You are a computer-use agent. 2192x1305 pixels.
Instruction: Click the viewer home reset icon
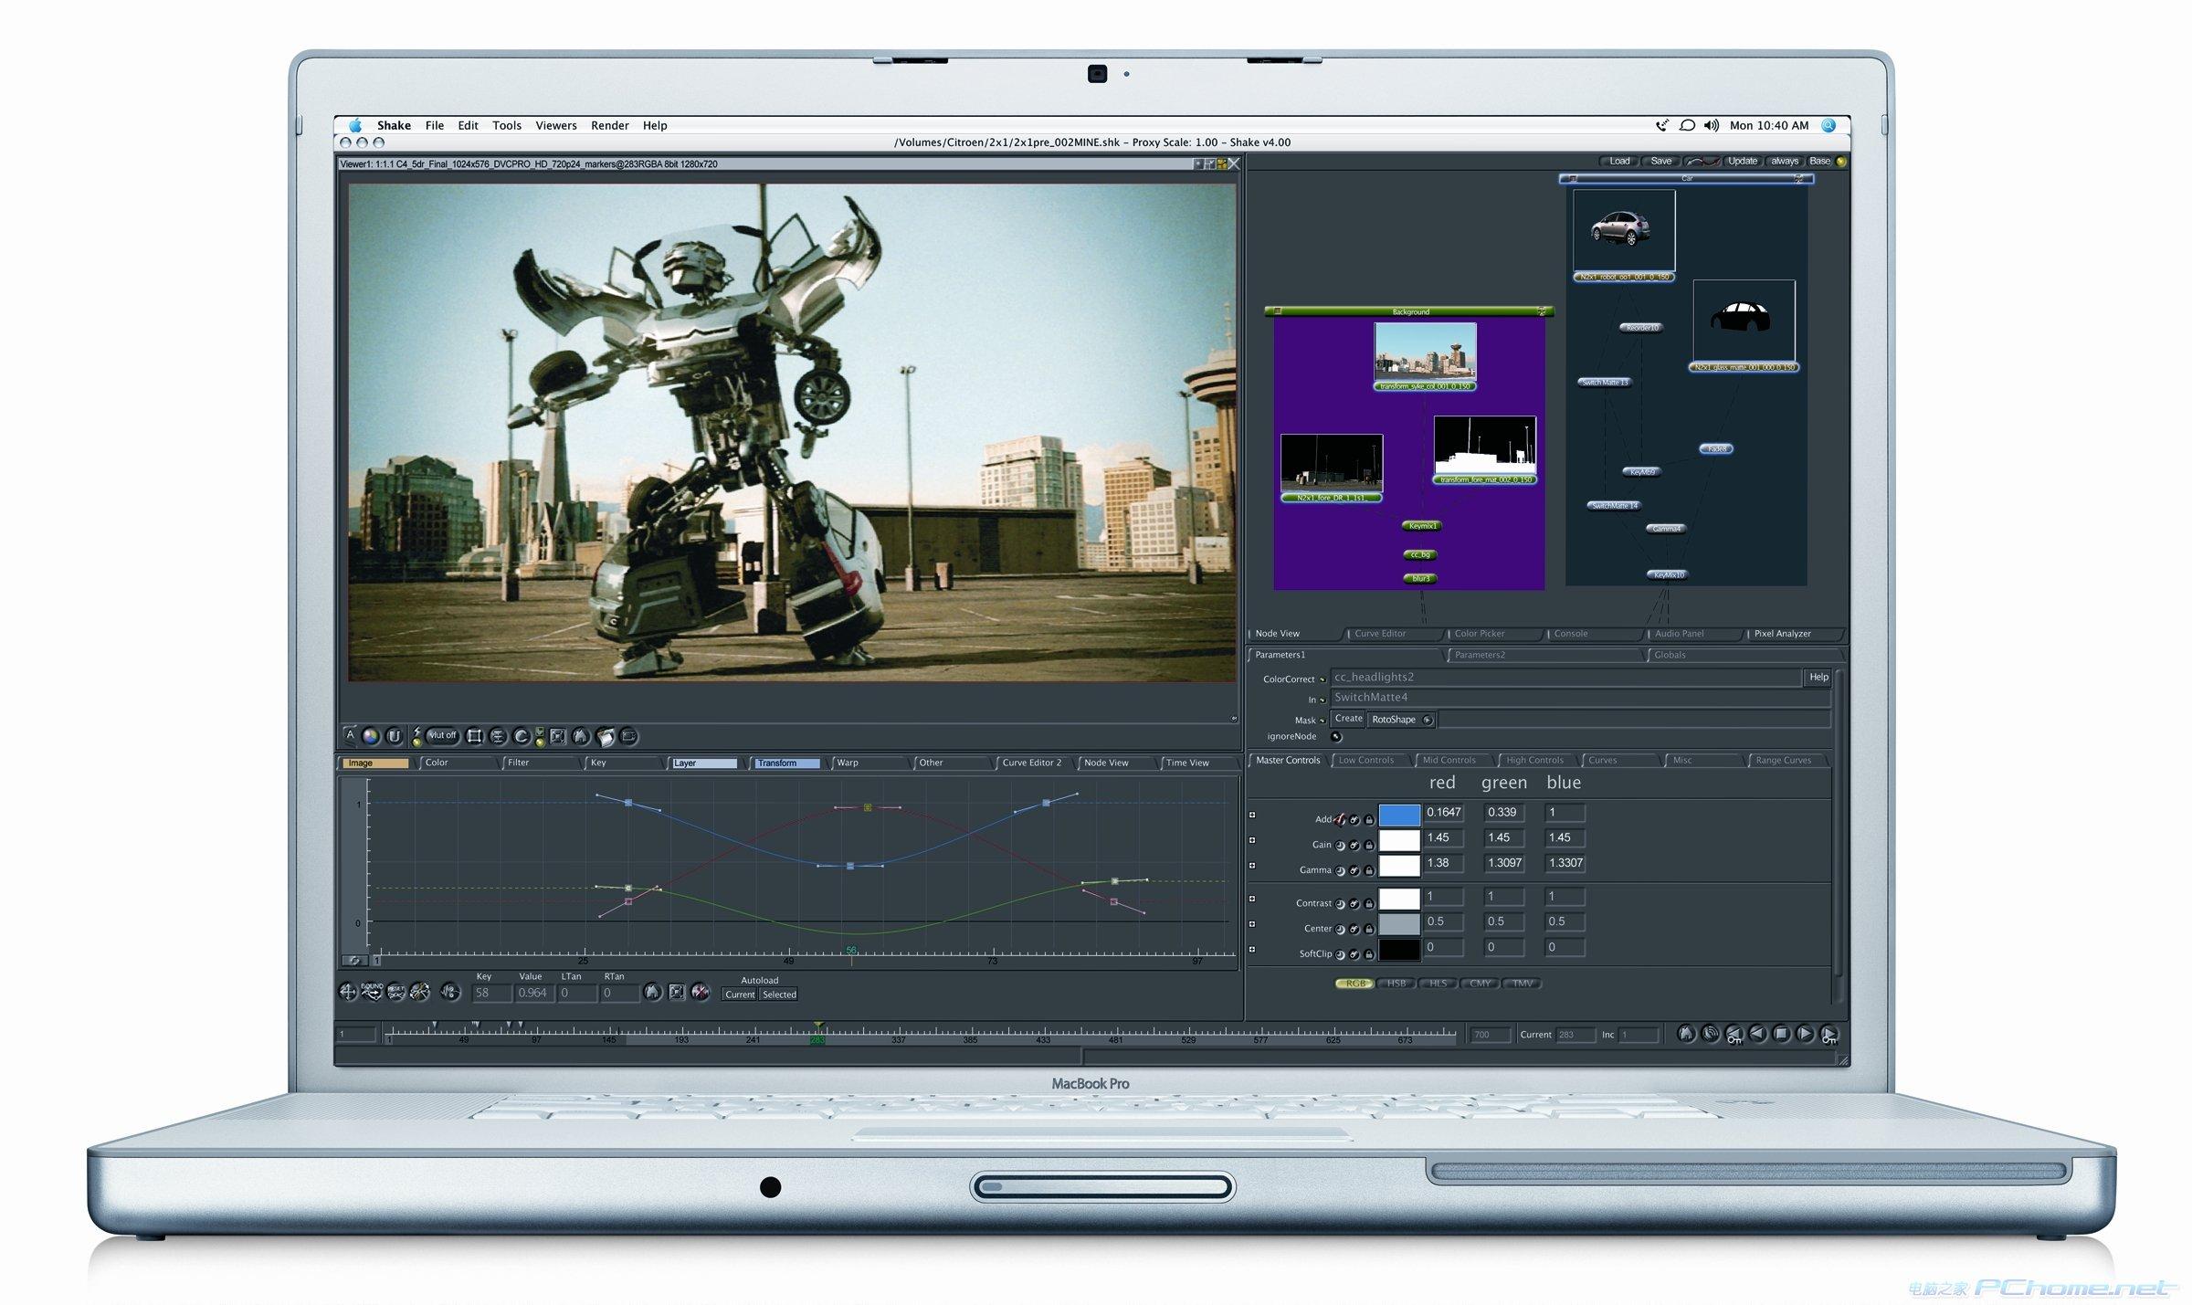pos(580,736)
